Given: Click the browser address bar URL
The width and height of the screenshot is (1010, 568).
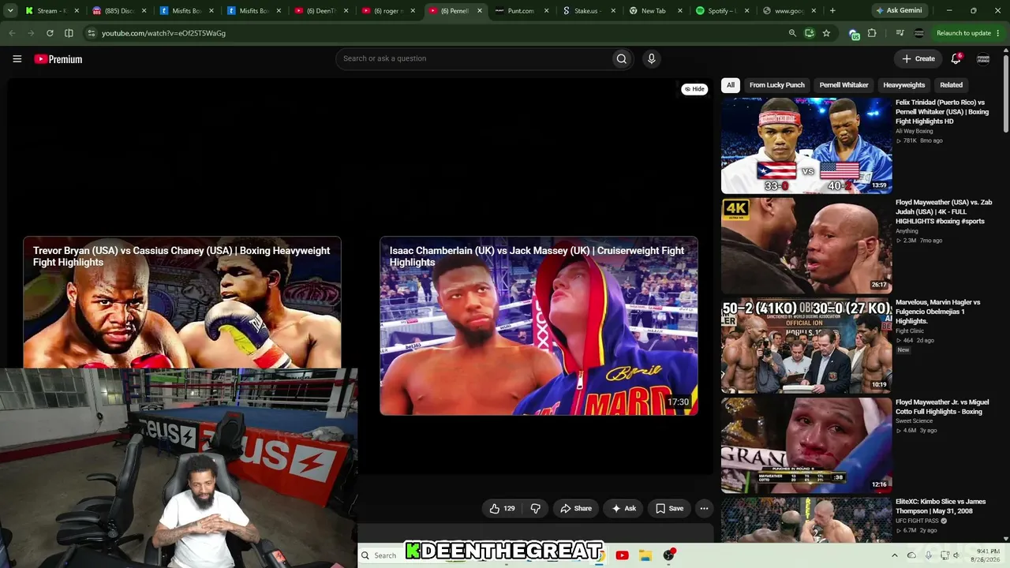Looking at the screenshot, I should 163,33.
